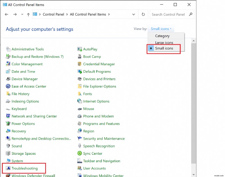Image resolution: width=225 pixels, height=177 pixels.
Task: Open the System link
Action: click(17, 161)
